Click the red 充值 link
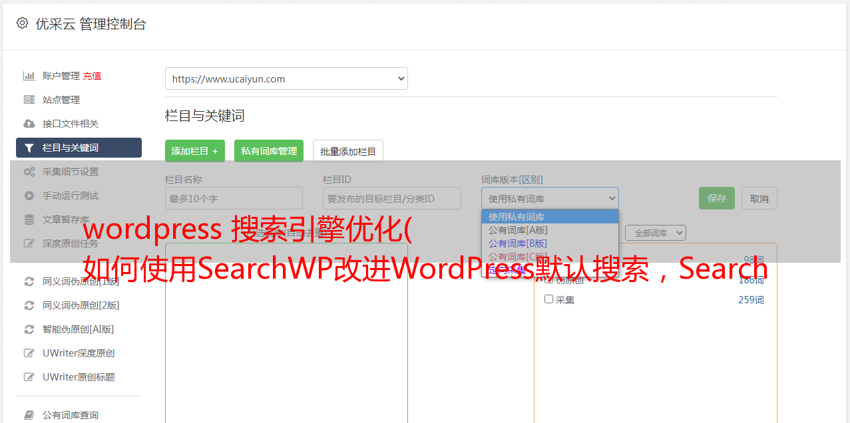Viewport: 850px width, 423px height. tap(92, 76)
